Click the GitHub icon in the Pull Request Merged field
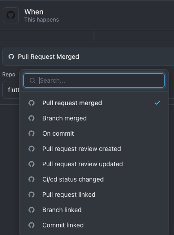 (11, 57)
